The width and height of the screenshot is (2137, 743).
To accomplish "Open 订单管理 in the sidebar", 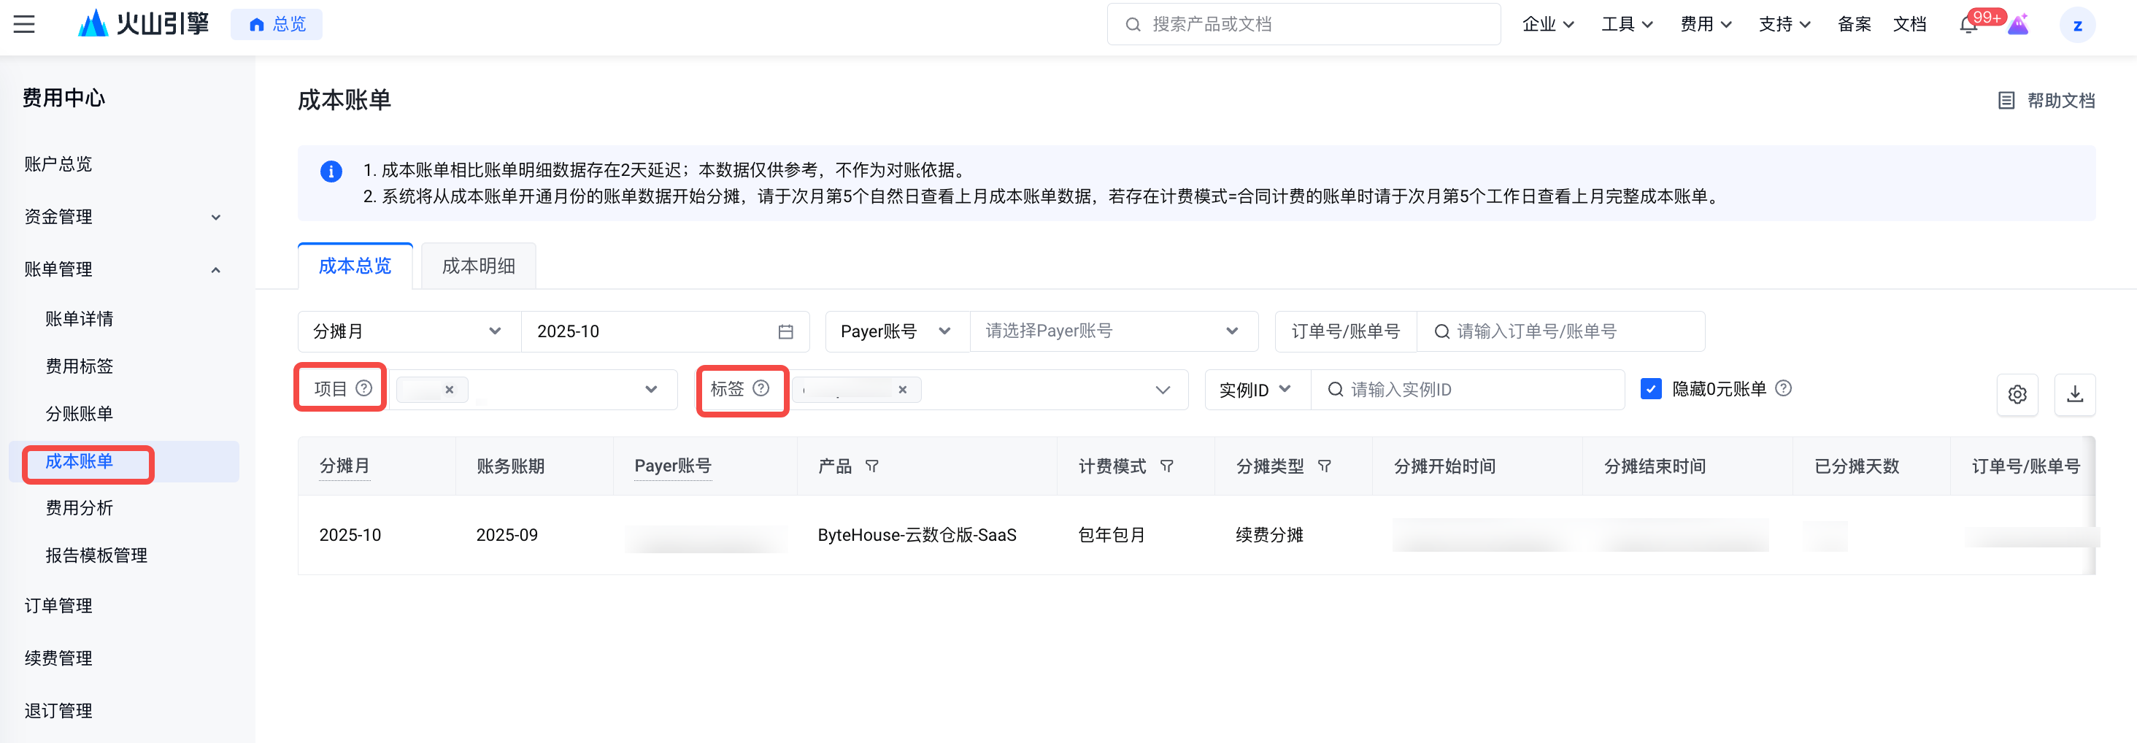I will point(58,607).
